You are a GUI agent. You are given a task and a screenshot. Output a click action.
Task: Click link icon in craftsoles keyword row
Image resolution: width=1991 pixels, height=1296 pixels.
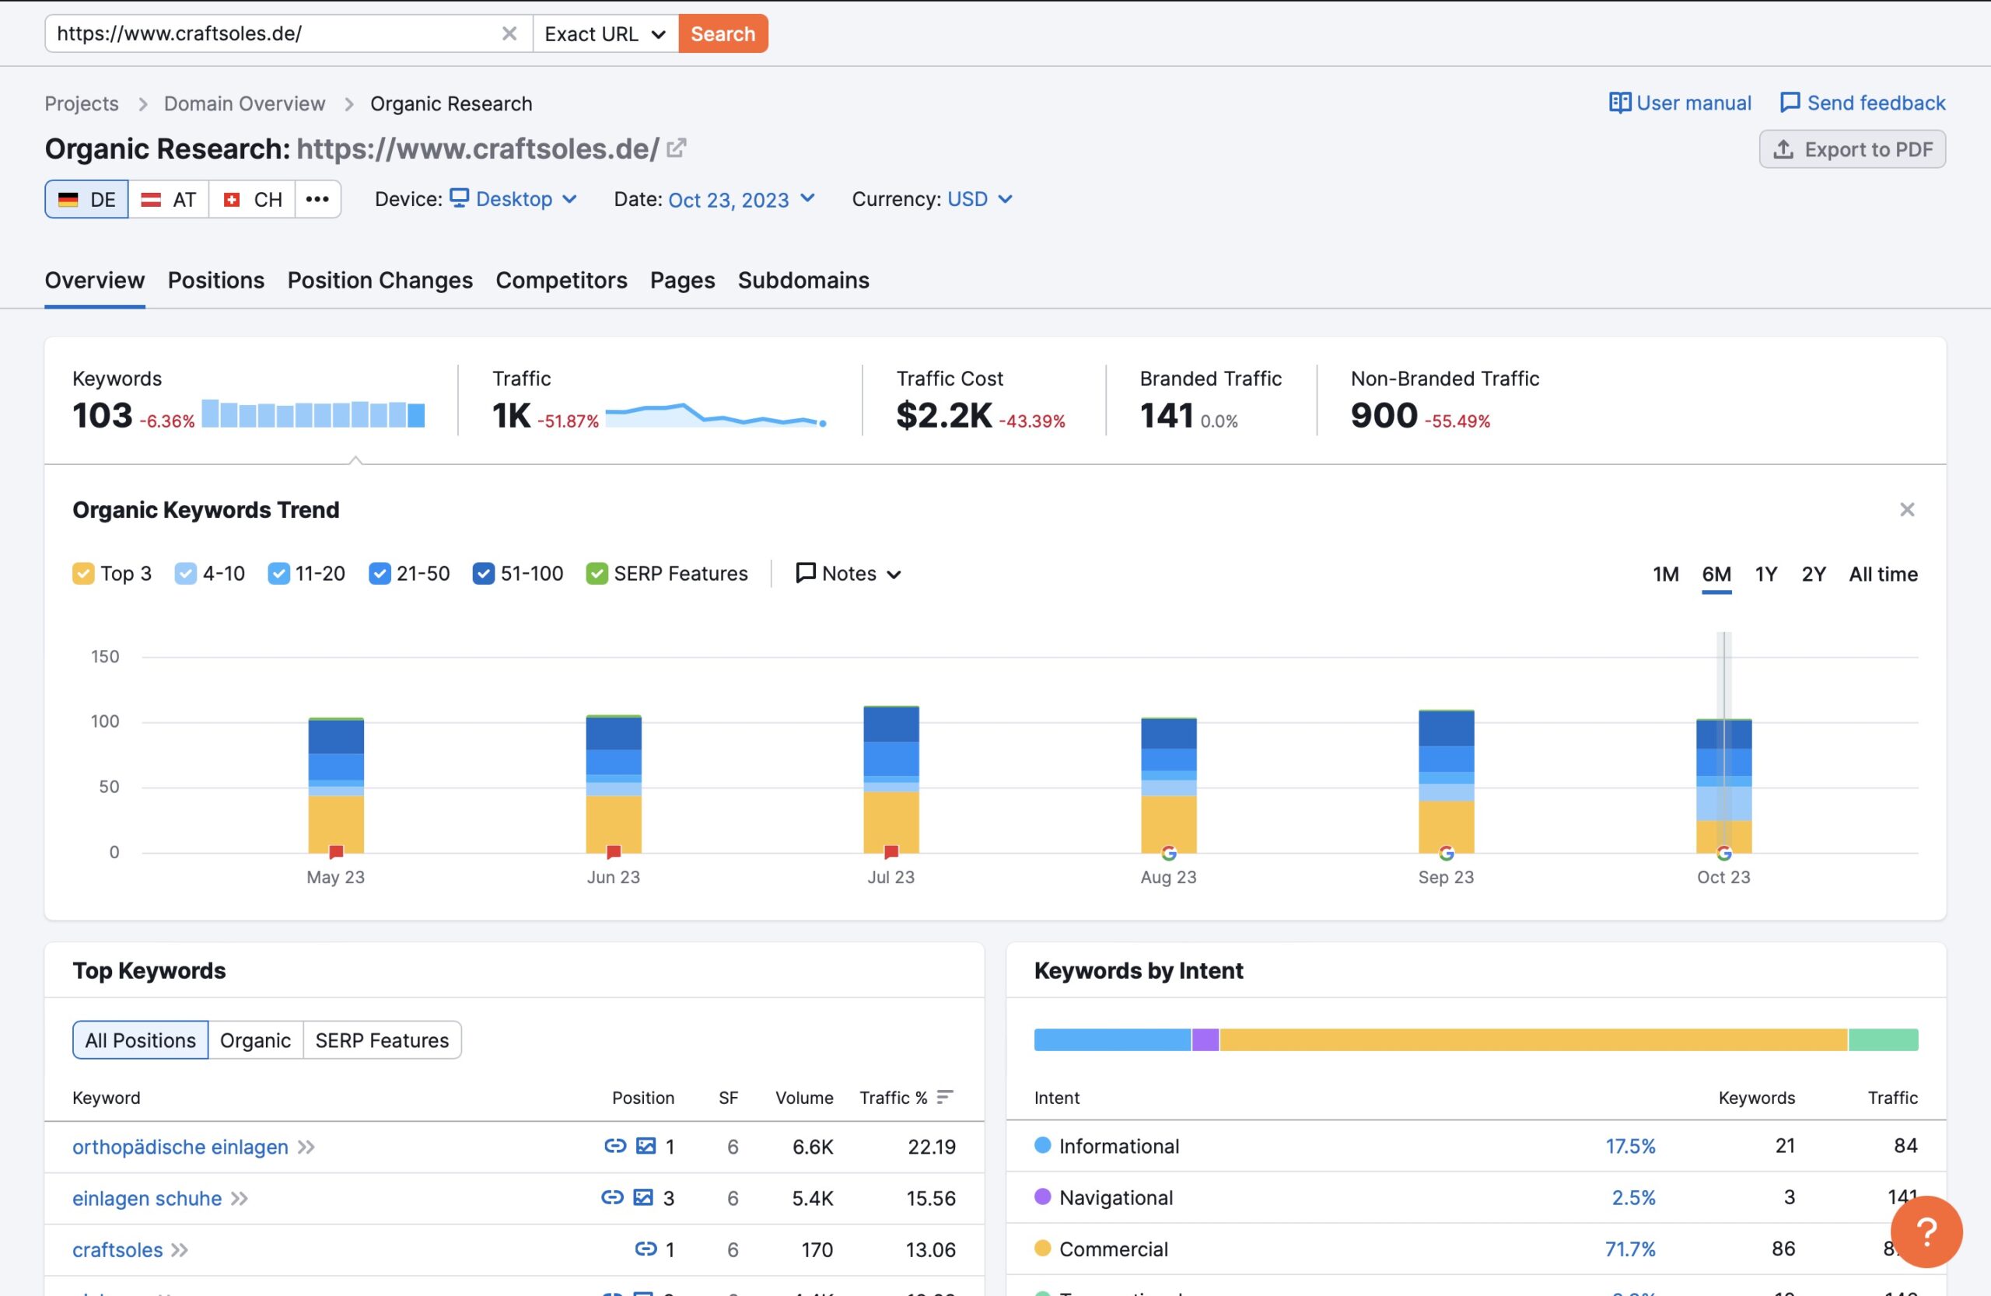(646, 1249)
